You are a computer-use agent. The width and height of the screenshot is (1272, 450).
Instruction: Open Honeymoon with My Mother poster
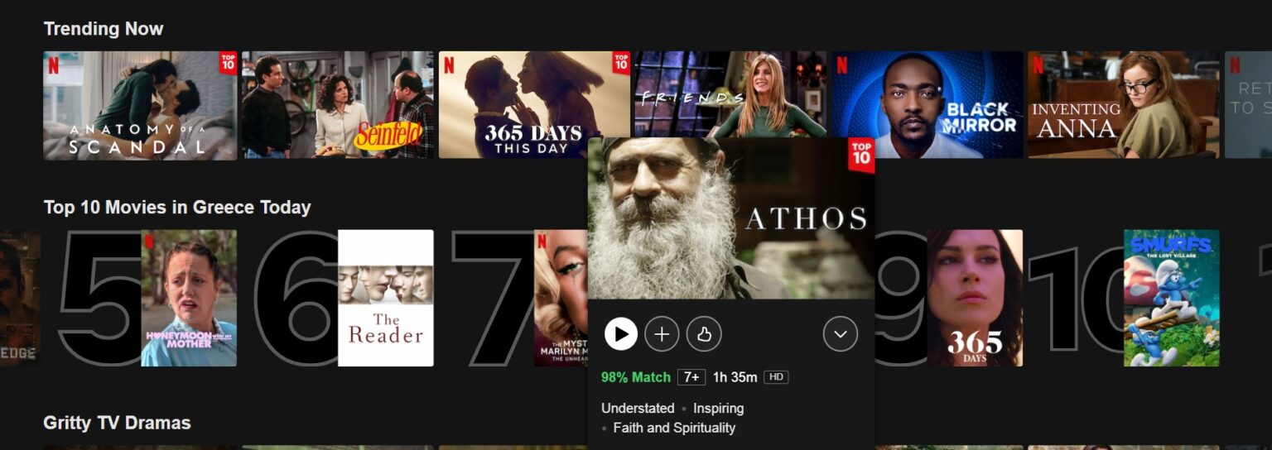(x=189, y=298)
